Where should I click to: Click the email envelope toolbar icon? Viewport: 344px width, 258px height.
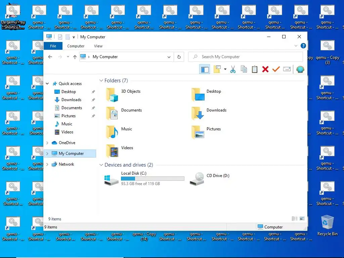click(x=287, y=69)
